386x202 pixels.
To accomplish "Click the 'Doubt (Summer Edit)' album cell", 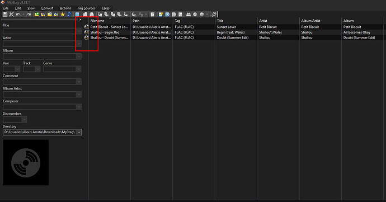I will coord(359,37).
